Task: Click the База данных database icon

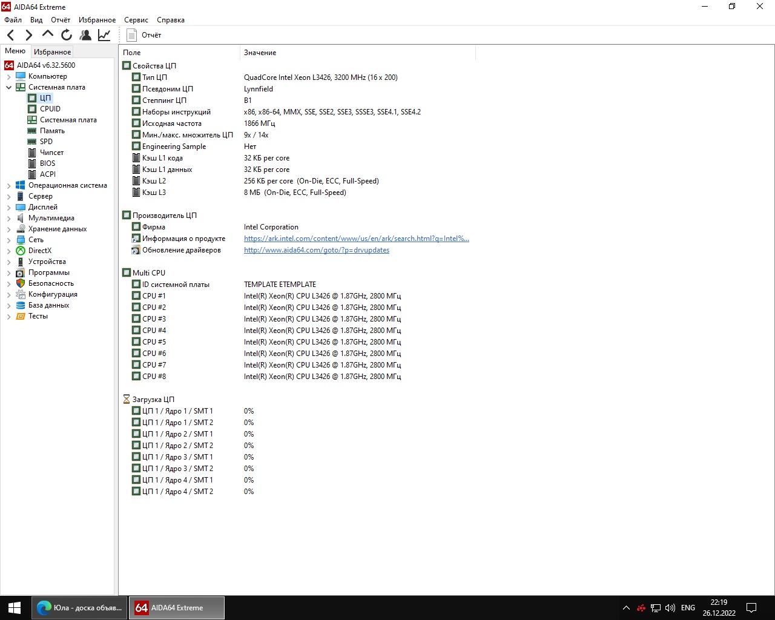Action: [x=21, y=305]
